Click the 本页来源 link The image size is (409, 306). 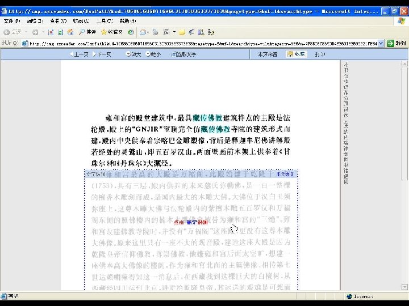268,54
